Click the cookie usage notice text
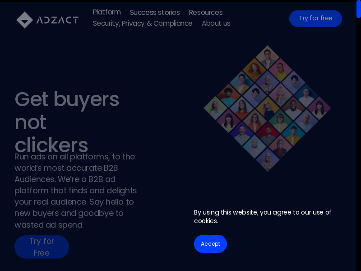 pyautogui.click(x=263, y=216)
